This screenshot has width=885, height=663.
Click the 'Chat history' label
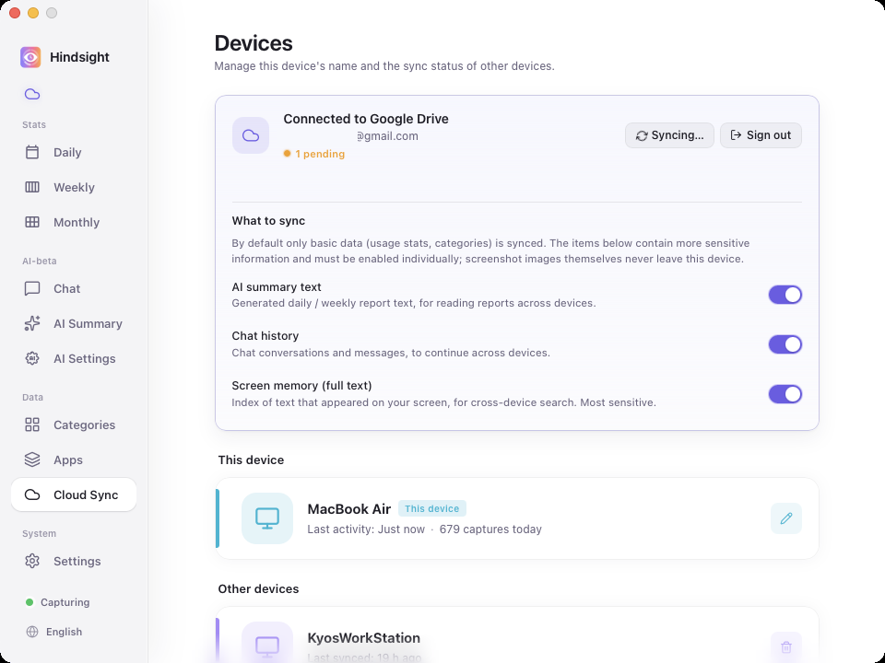tap(265, 336)
